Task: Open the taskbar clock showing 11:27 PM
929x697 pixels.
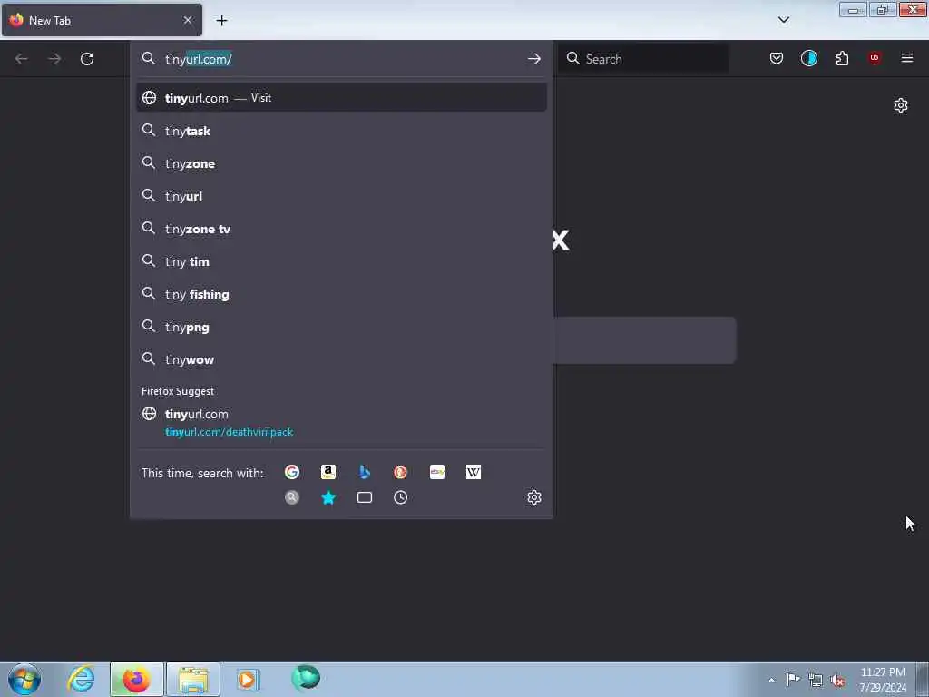Action: pyautogui.click(x=883, y=680)
